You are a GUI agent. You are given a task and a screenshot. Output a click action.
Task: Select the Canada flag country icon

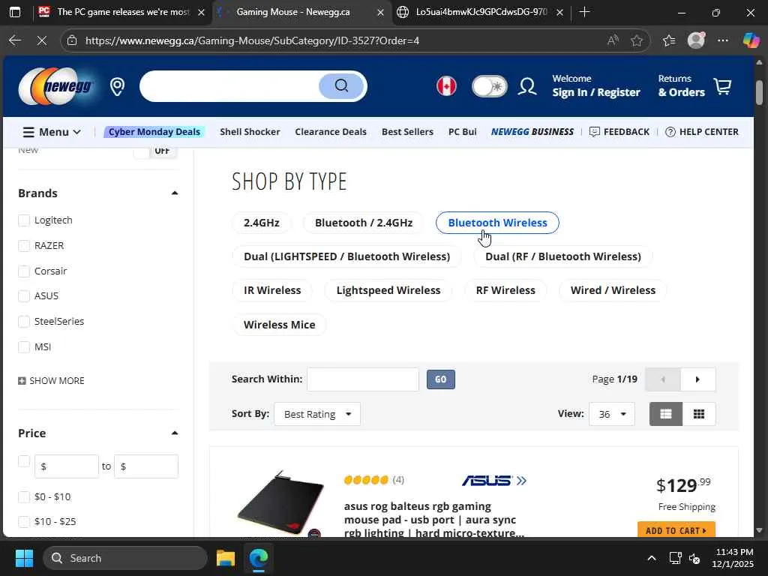pos(446,86)
